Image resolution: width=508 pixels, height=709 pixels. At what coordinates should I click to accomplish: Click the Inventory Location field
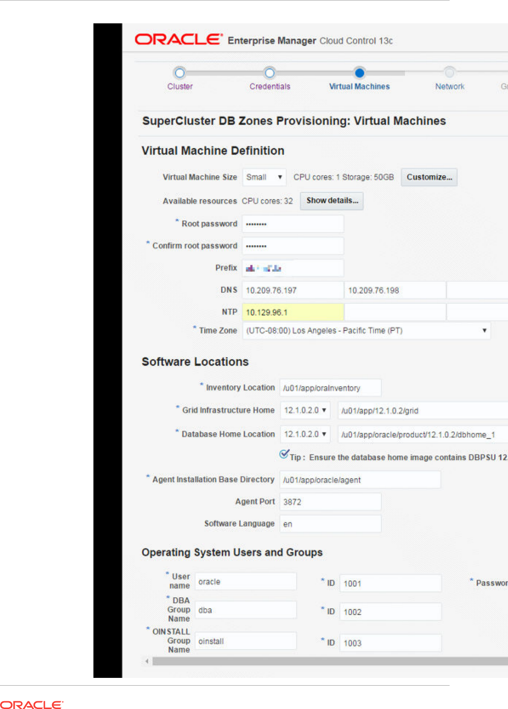click(330, 388)
